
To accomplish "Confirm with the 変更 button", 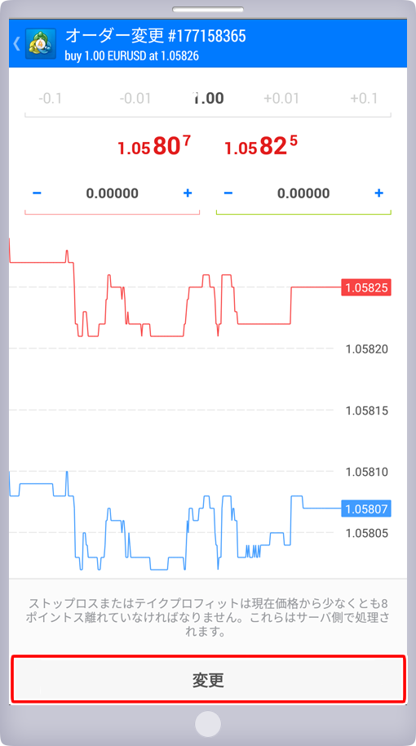I will pos(208,679).
